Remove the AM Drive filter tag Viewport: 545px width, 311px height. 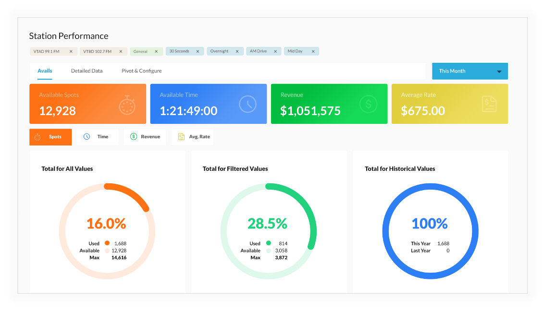pyautogui.click(x=275, y=51)
